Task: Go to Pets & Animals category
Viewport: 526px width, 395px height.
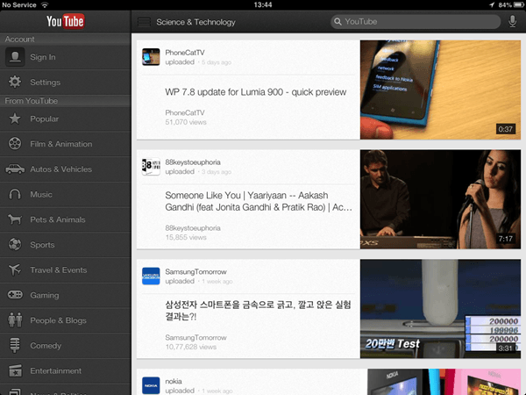Action: point(66,219)
